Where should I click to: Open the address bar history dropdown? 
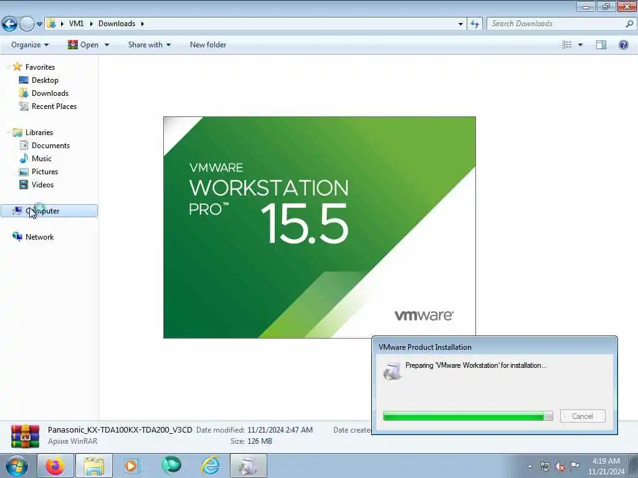(460, 24)
